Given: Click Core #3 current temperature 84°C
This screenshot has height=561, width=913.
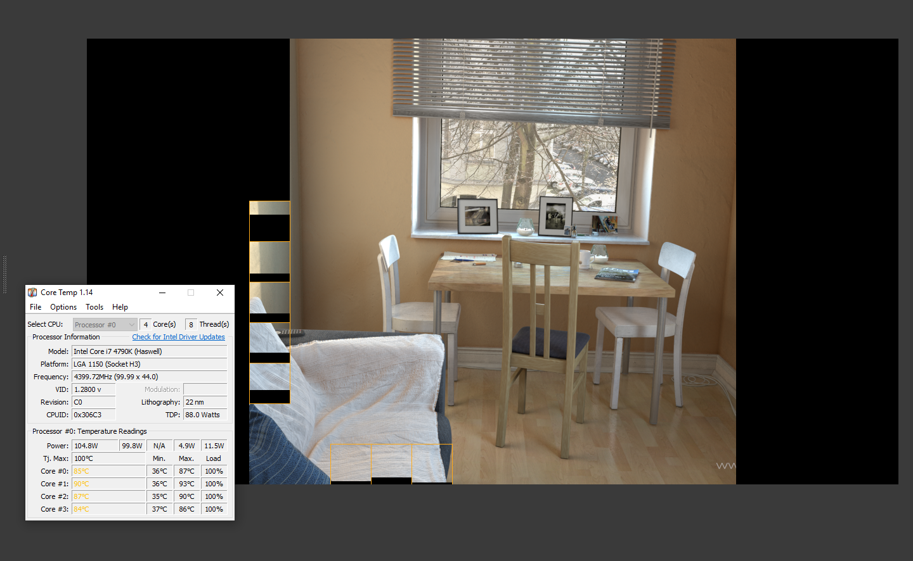Looking at the screenshot, I should tap(108, 509).
